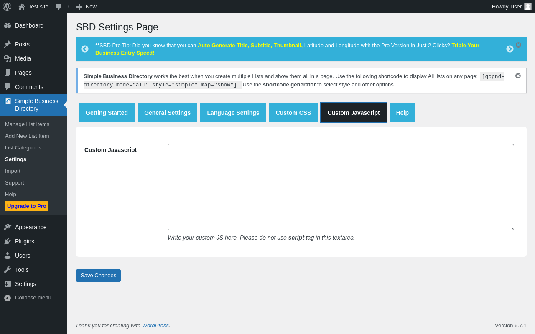535x334 pixels.
Task: Click the 'Triple Your Business Entry Speed!' text
Action: [287, 49]
